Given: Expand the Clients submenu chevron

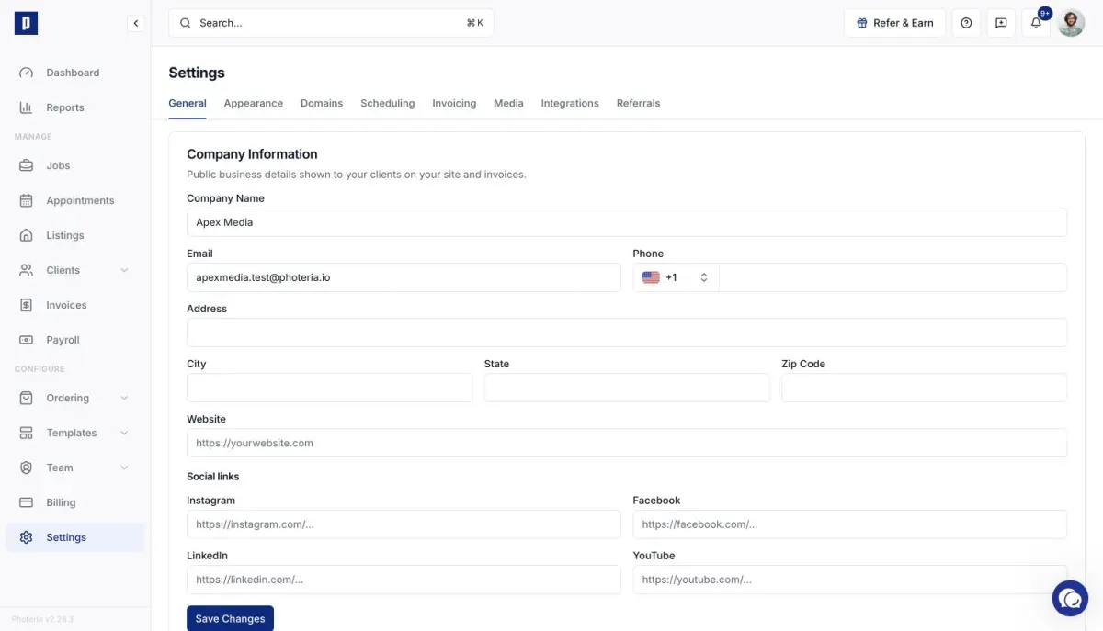Looking at the screenshot, I should (x=124, y=270).
